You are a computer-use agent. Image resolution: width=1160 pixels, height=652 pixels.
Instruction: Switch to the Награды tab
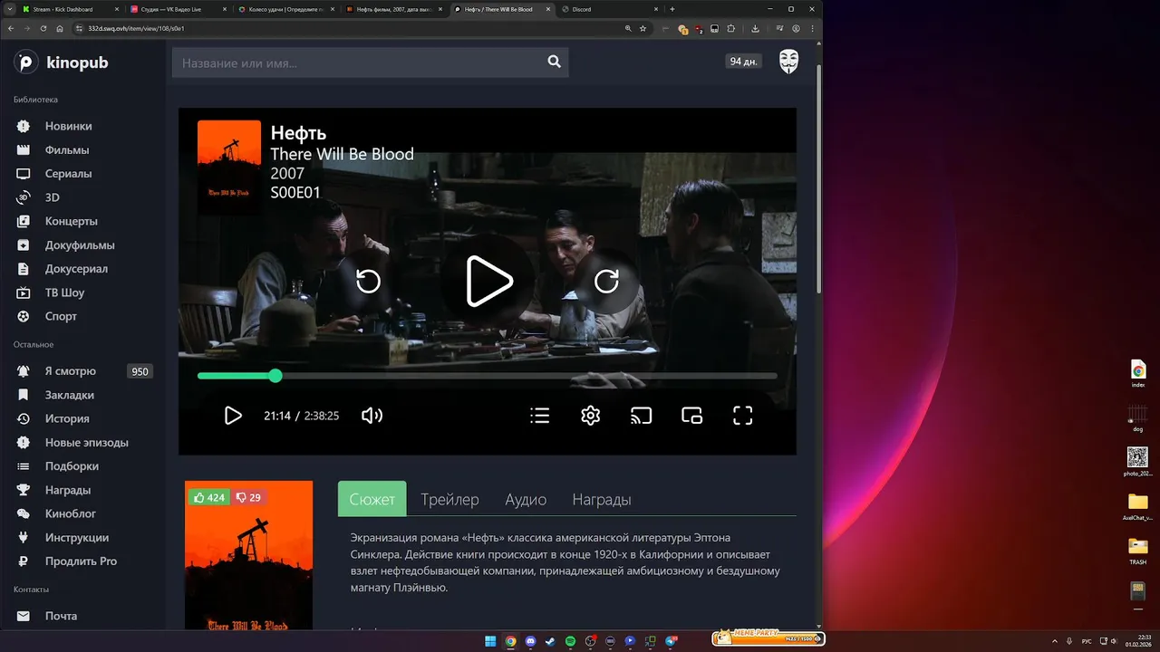[602, 499]
